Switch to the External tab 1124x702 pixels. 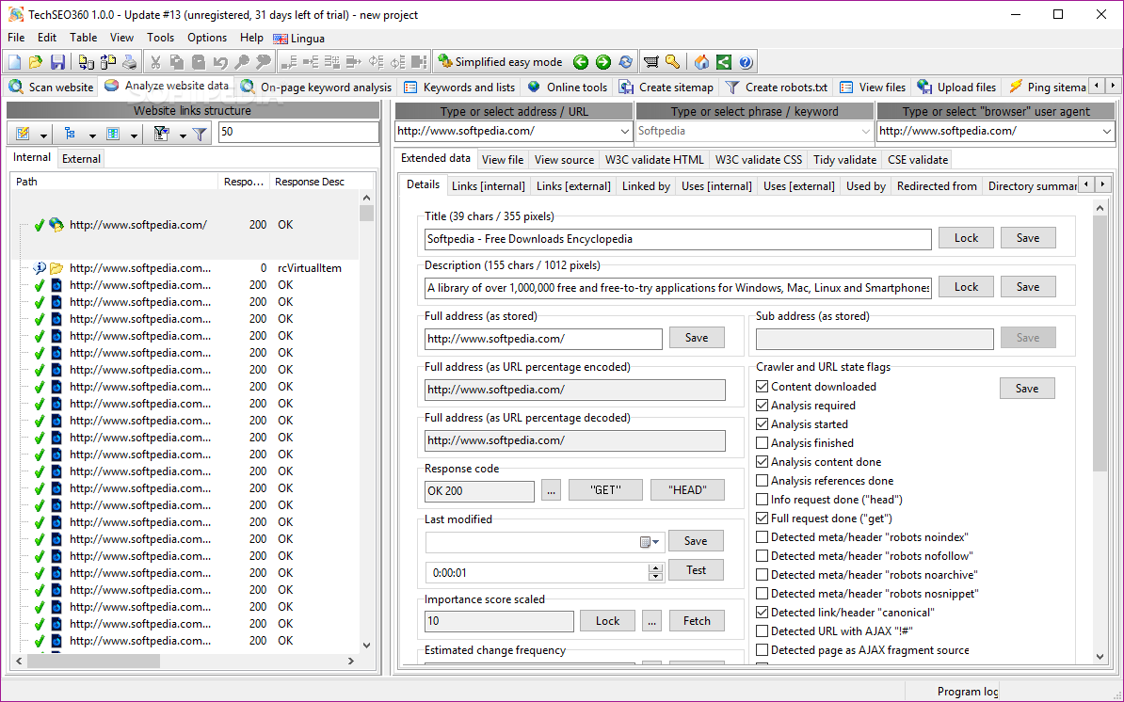coord(81,159)
